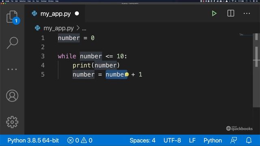
Task: Click 'number' variable on line 1
Action: (x=69, y=38)
